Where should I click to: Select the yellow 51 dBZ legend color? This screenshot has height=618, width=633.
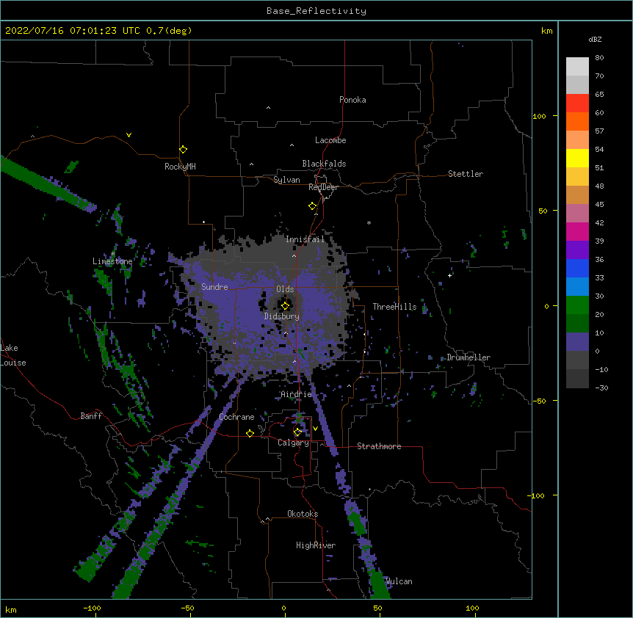577,158
